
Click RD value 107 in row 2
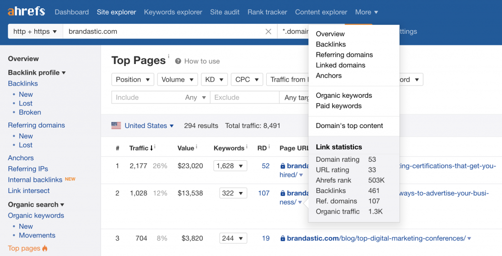[264, 193]
